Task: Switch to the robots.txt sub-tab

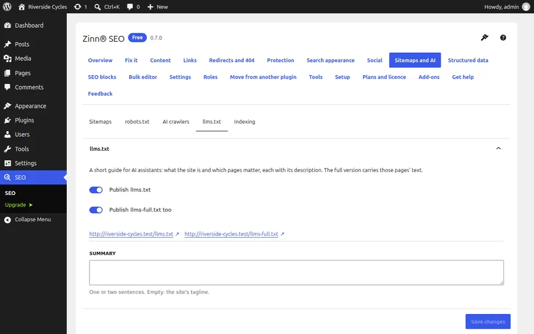Action: point(137,122)
